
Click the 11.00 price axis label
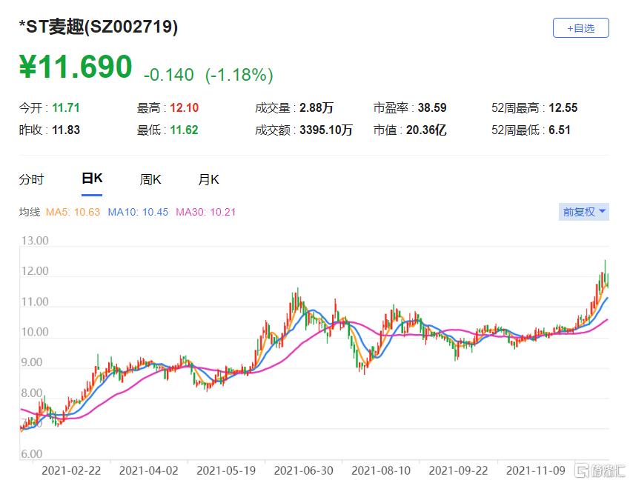35,302
